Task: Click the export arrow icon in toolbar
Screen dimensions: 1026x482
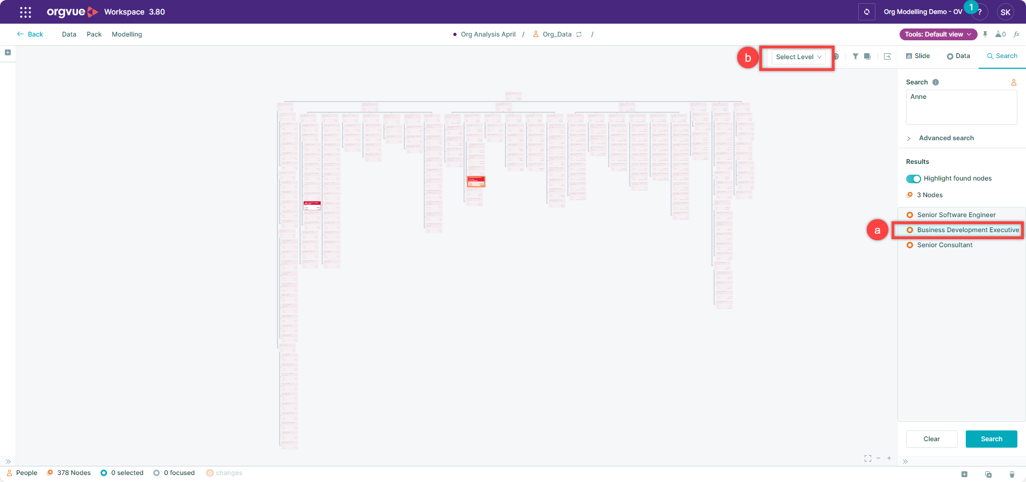Action: [887, 56]
